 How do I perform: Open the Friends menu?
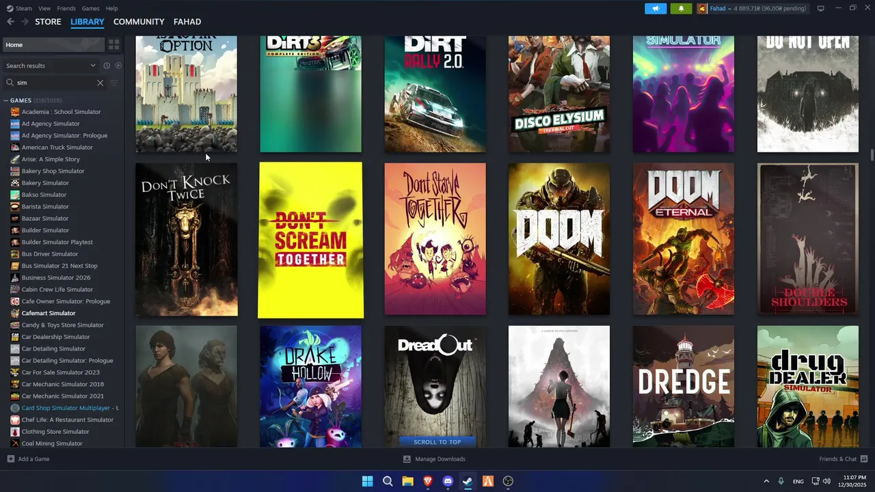click(x=66, y=8)
